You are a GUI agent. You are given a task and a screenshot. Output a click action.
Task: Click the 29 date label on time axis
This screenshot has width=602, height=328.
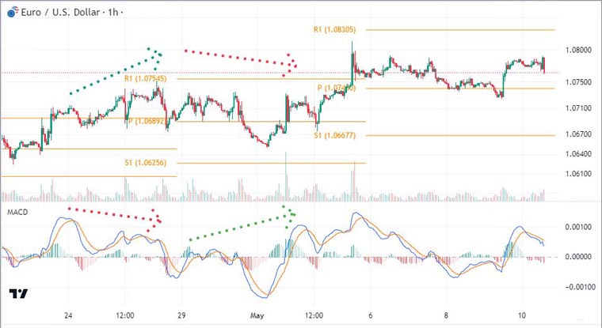tap(181, 315)
